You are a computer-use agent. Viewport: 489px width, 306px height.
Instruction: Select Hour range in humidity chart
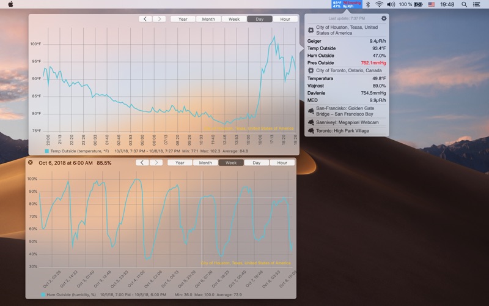point(282,163)
